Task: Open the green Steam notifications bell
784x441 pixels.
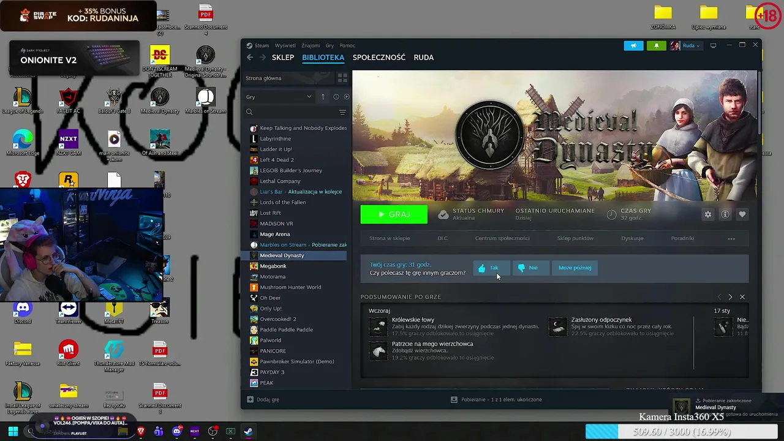Action: [656, 45]
